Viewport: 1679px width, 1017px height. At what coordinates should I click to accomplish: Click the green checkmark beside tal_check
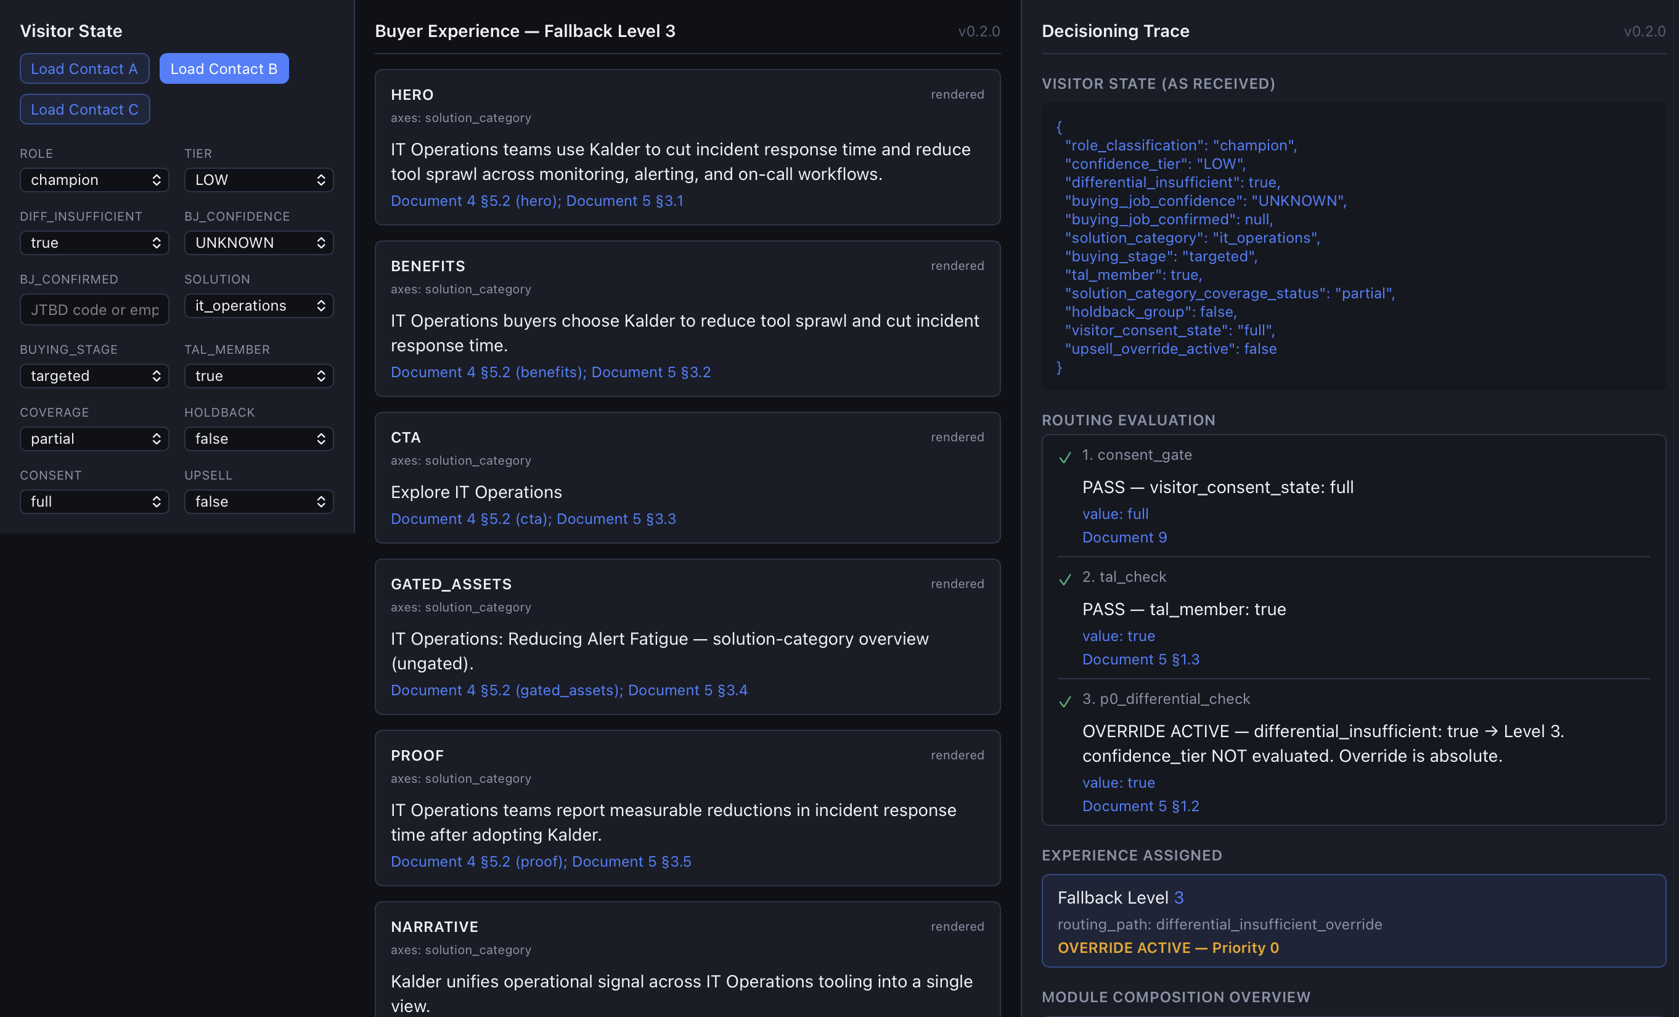(1065, 579)
